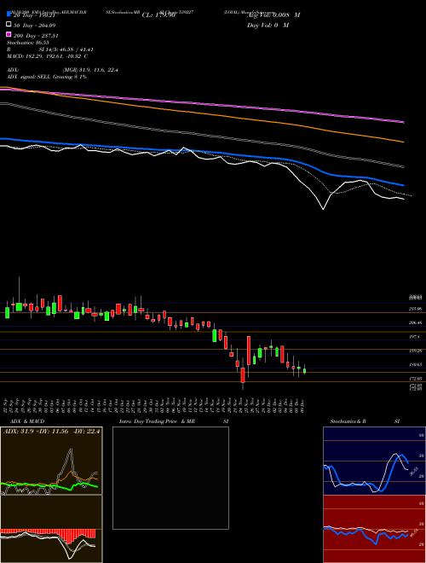Click the white 50 Day legend swatch
426x563 pixels.
click(9, 25)
